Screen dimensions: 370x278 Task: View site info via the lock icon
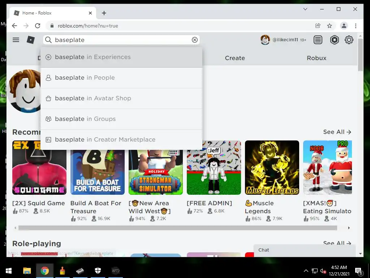click(x=52, y=26)
